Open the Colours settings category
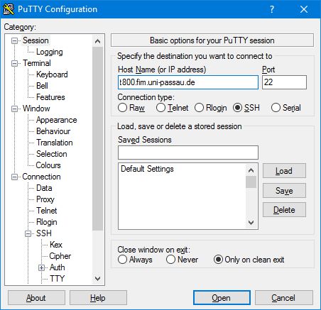Screen dimensions: 321x310 point(48,165)
